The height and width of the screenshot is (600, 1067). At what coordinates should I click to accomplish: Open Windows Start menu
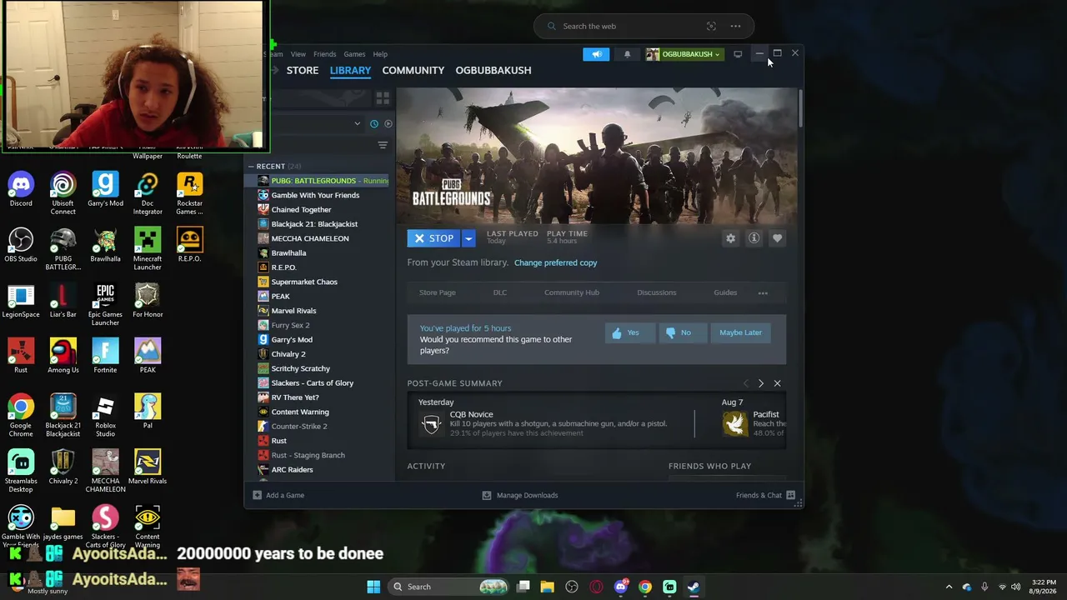coord(373,587)
